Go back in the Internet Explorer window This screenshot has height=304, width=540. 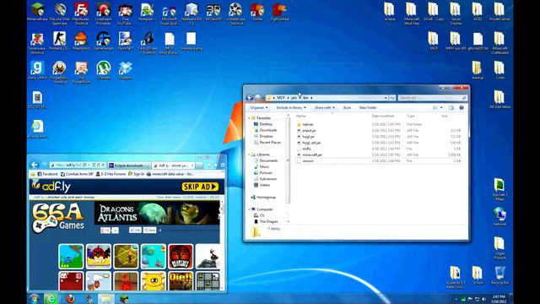click(35, 166)
